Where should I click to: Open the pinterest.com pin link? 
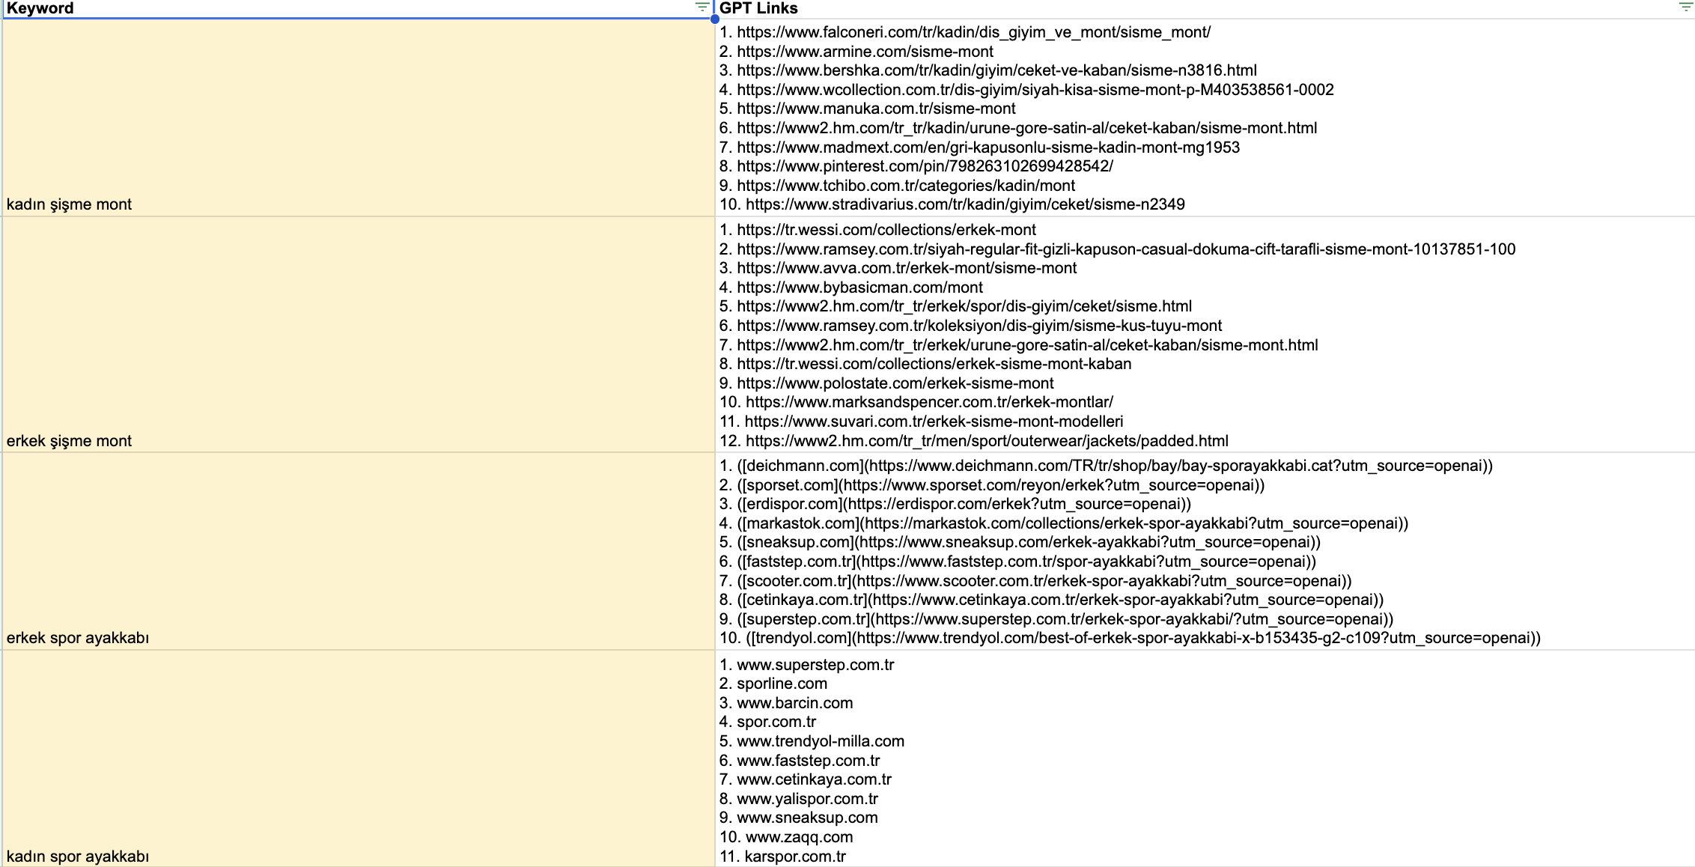pyautogui.click(x=916, y=166)
